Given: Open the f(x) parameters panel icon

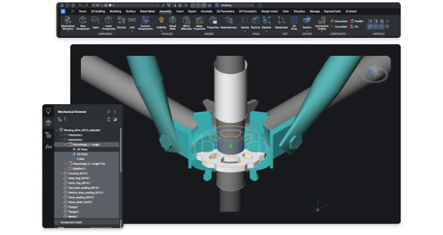Looking at the screenshot, I should point(49,146).
